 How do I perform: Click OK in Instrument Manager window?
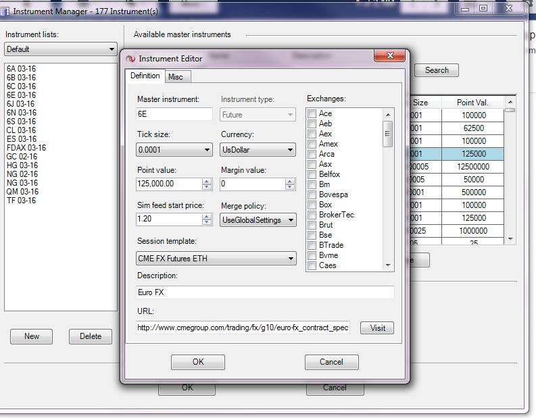point(187,388)
